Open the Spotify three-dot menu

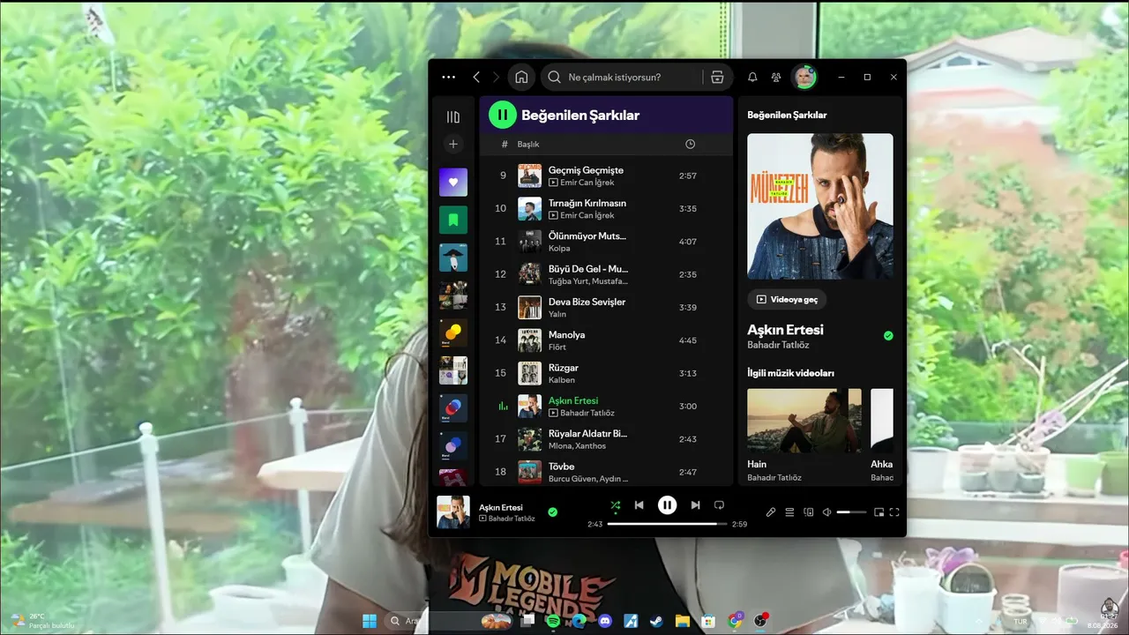coord(448,78)
